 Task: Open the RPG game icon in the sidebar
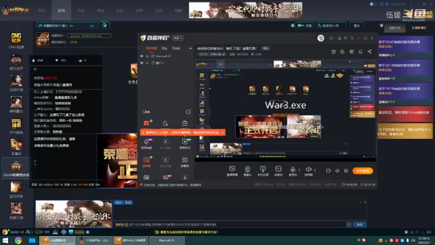coord(16,126)
